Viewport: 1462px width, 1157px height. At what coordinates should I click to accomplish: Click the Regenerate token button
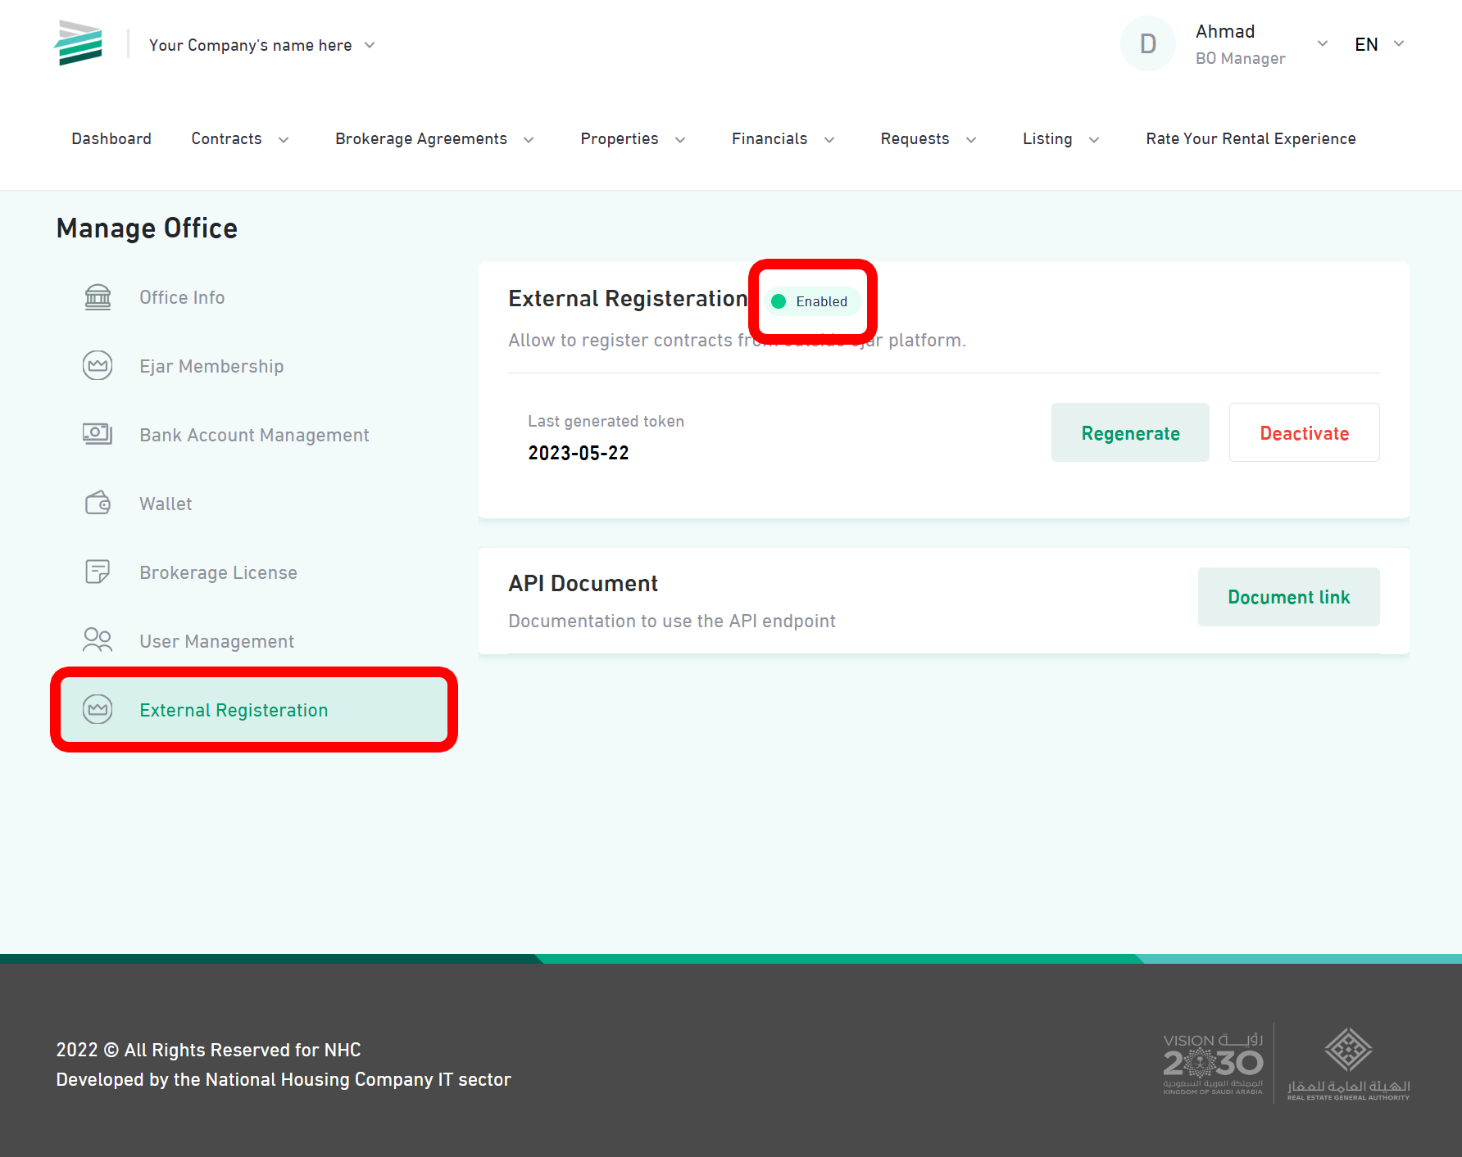tap(1130, 432)
